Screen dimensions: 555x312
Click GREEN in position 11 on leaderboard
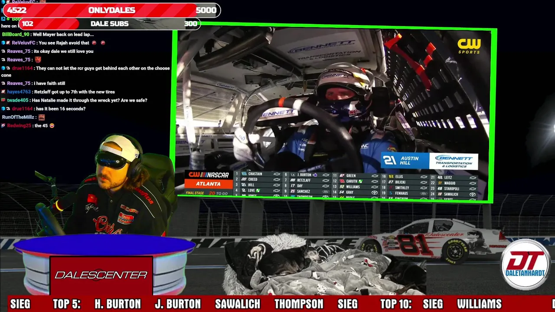[x=351, y=176]
